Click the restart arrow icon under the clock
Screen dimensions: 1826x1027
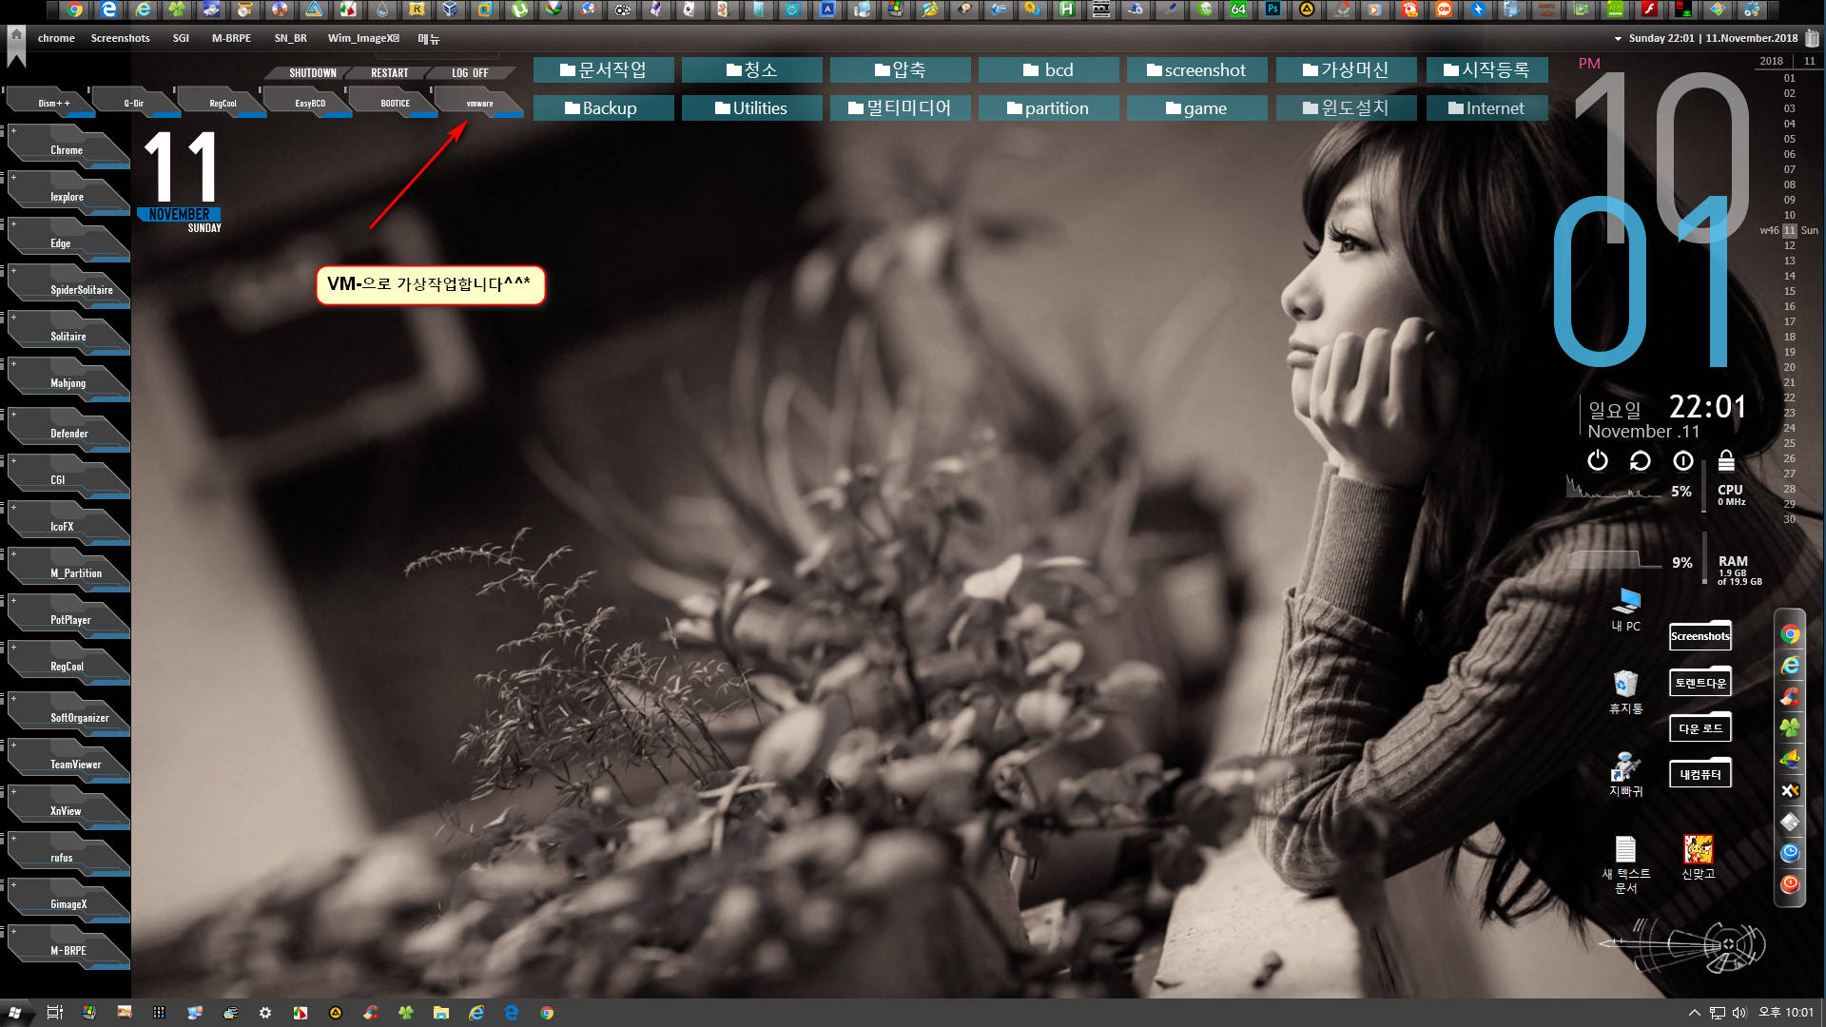pos(1641,460)
